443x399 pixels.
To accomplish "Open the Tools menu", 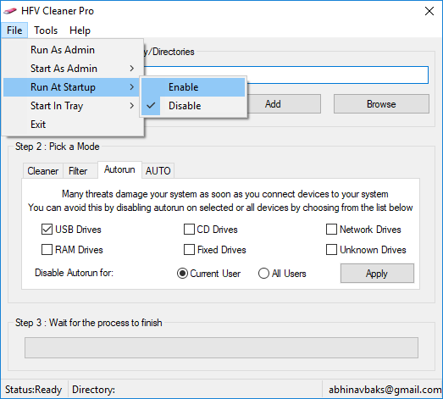I will click(x=46, y=30).
